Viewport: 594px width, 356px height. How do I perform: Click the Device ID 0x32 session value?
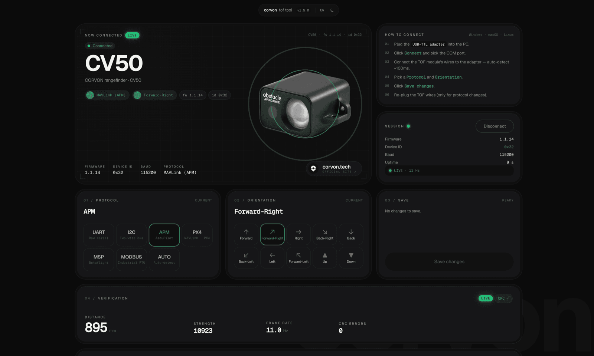(x=509, y=147)
